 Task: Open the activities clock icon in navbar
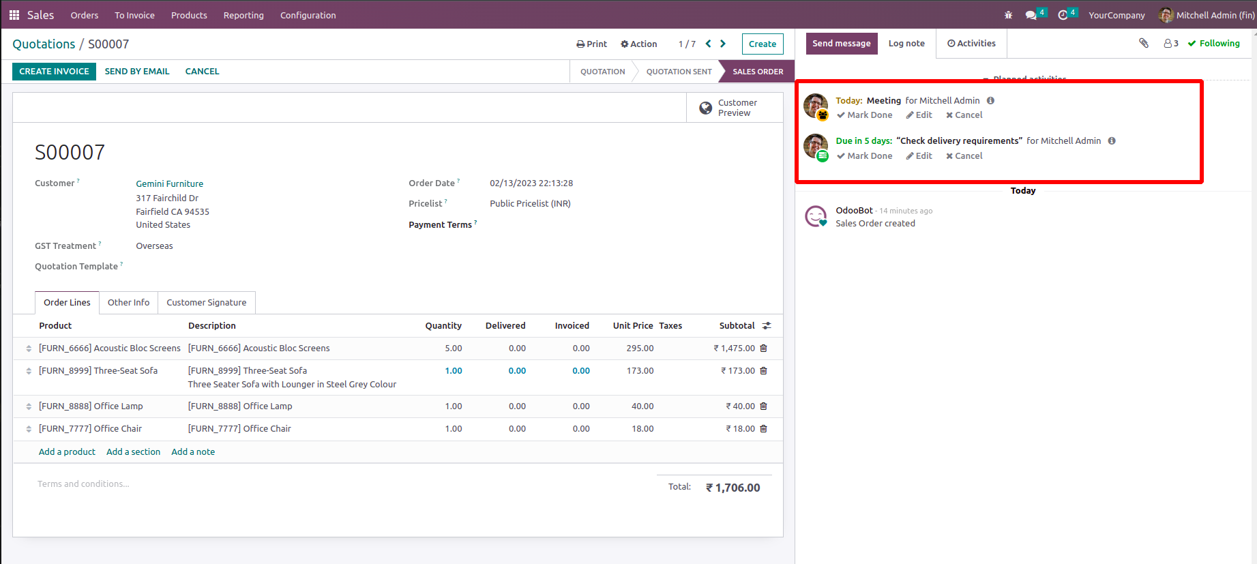pos(1063,15)
